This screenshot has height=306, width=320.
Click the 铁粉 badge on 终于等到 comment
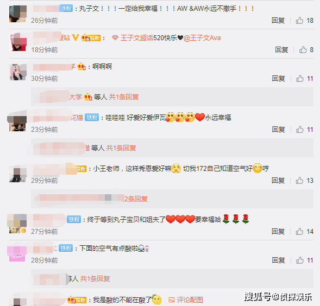click(74, 219)
